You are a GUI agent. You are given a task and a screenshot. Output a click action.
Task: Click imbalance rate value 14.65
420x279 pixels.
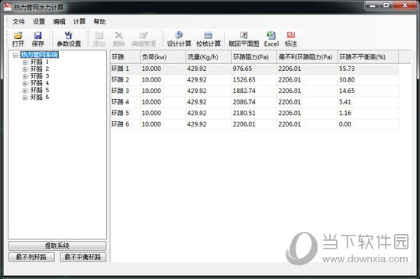click(347, 91)
